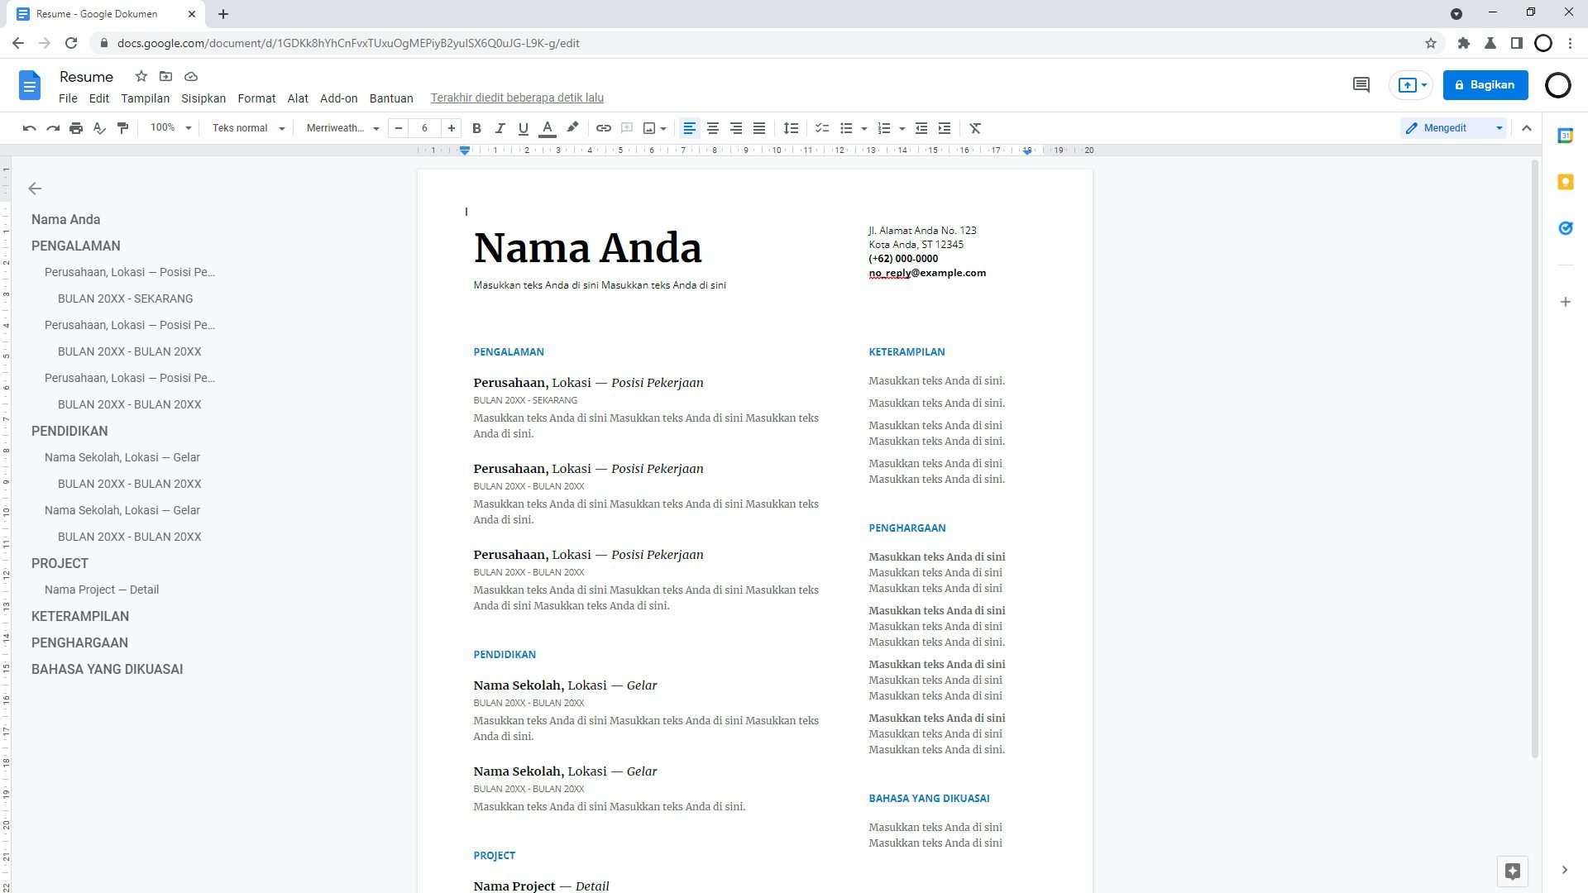Insert a link into the document
This screenshot has height=893, width=1588.
[603, 128]
